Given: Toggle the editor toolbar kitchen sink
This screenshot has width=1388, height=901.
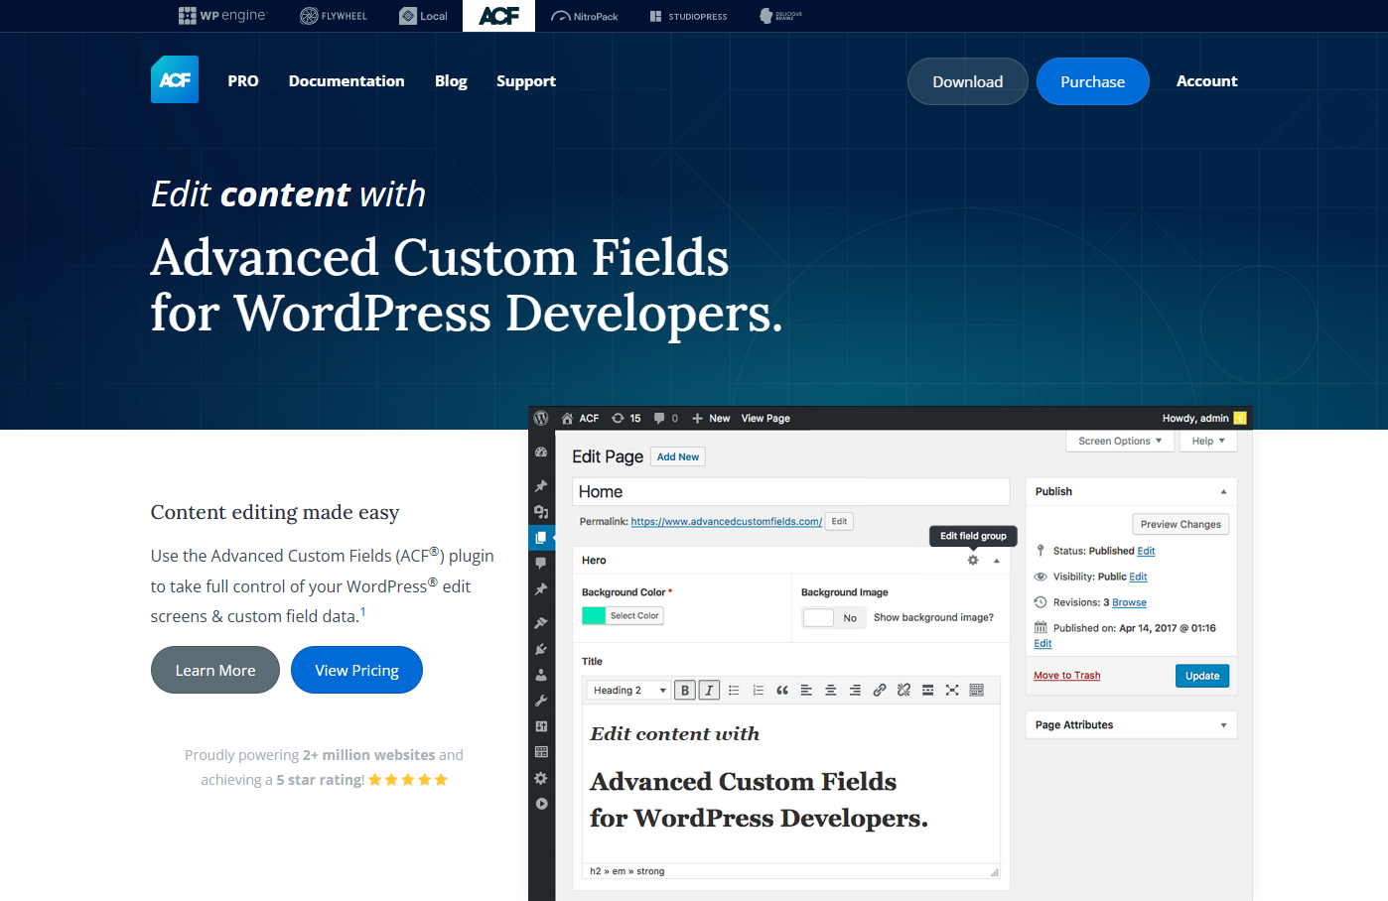Looking at the screenshot, I should [976, 690].
